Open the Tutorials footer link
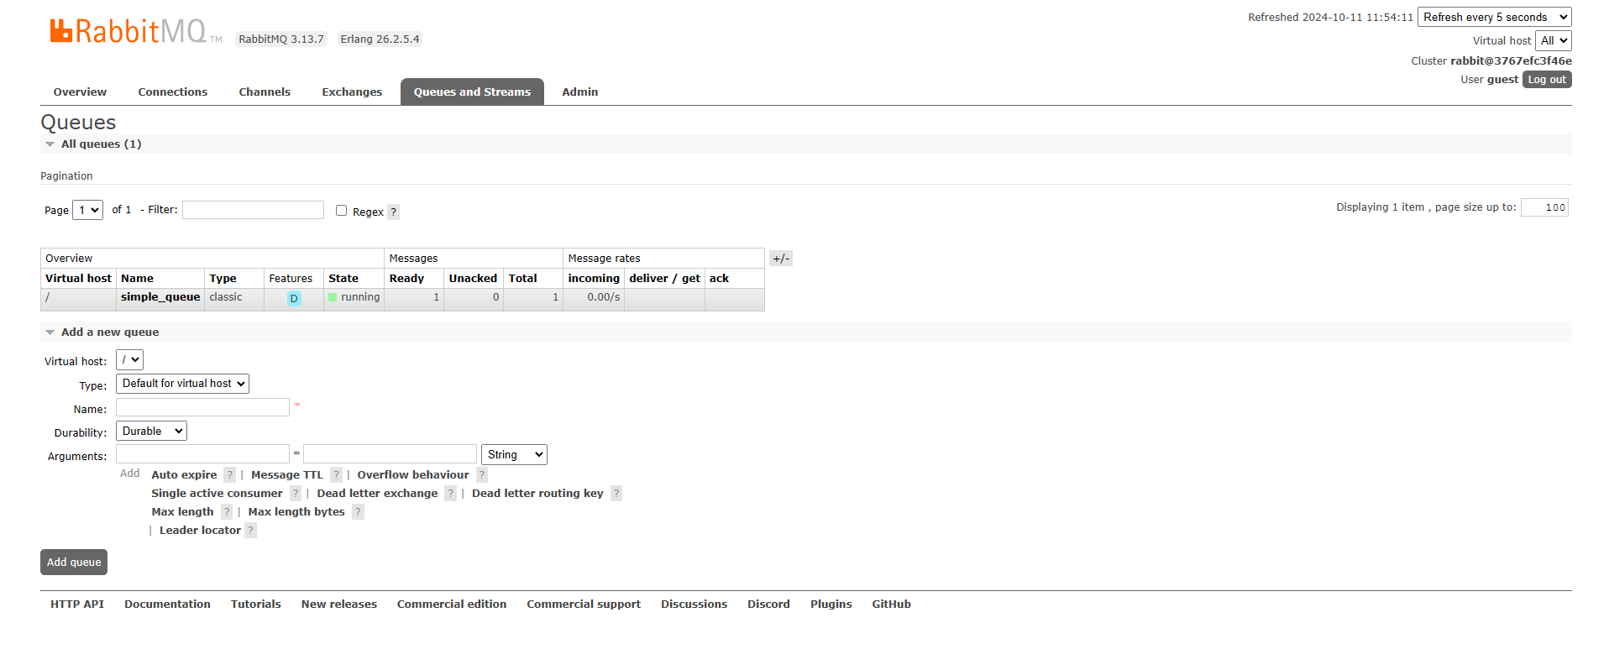The height and width of the screenshot is (649, 1609). tap(256, 605)
